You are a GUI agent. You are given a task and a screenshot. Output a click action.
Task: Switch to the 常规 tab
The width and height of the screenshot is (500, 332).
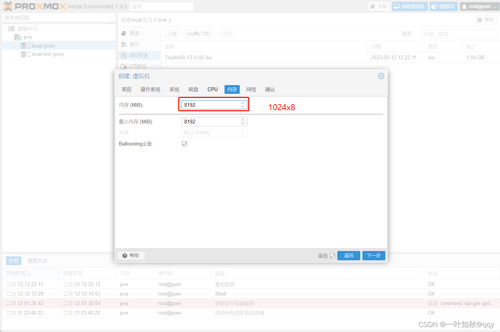coord(127,89)
